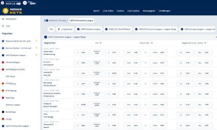The image size is (217, 130).
Task: Click blue icon beside Esoccer Battle 8 min
Action: tap(3, 41)
